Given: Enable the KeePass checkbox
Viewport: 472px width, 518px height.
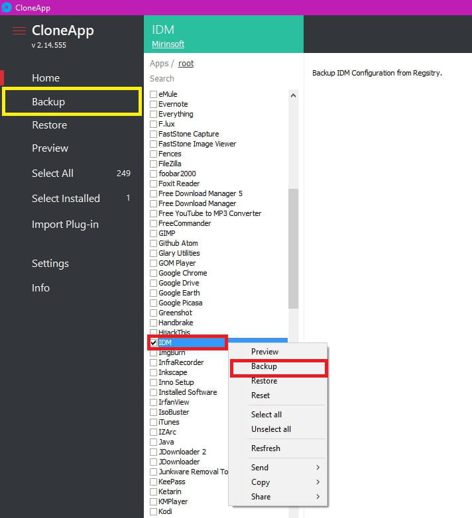Looking at the screenshot, I should [x=153, y=482].
